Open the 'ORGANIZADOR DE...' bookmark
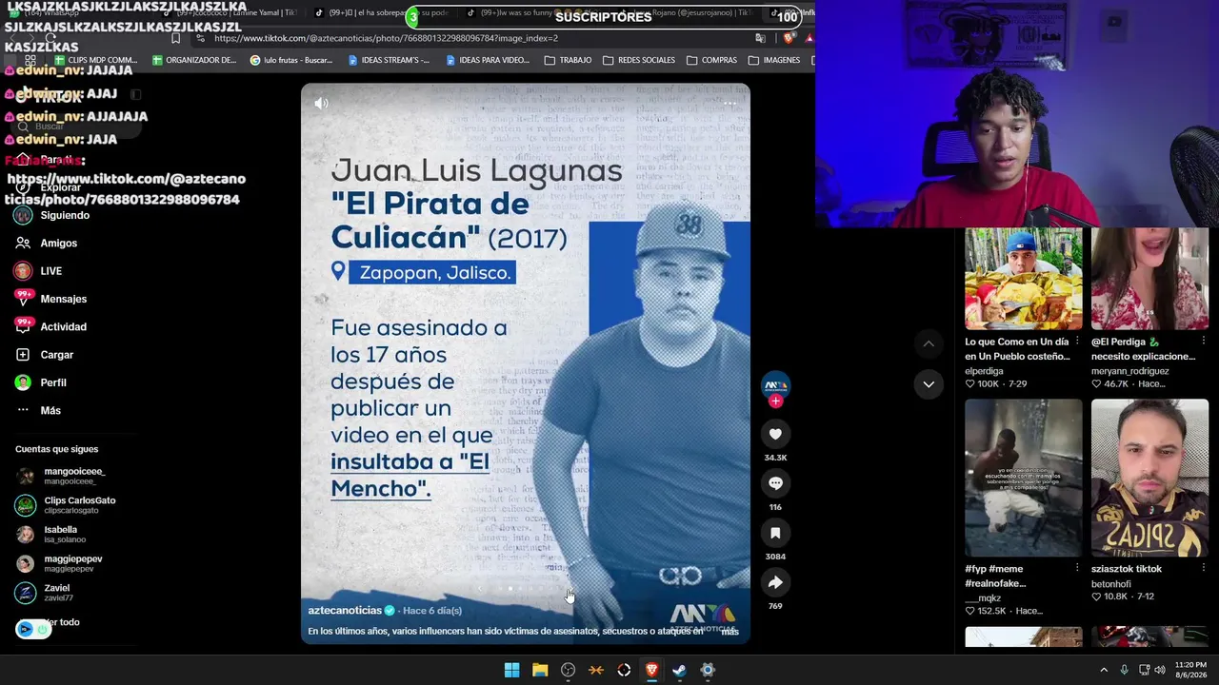This screenshot has height=685, width=1219. [193, 60]
